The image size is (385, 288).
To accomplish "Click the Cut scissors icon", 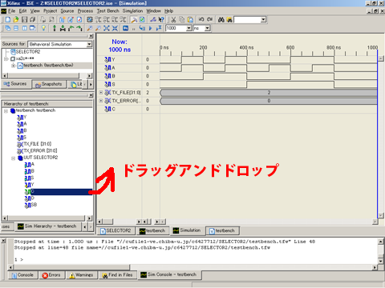I will coord(173,19).
